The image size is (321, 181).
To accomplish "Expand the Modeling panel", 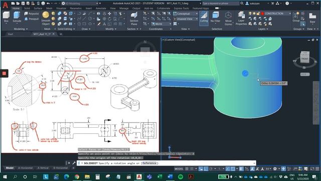I will point(21,29).
